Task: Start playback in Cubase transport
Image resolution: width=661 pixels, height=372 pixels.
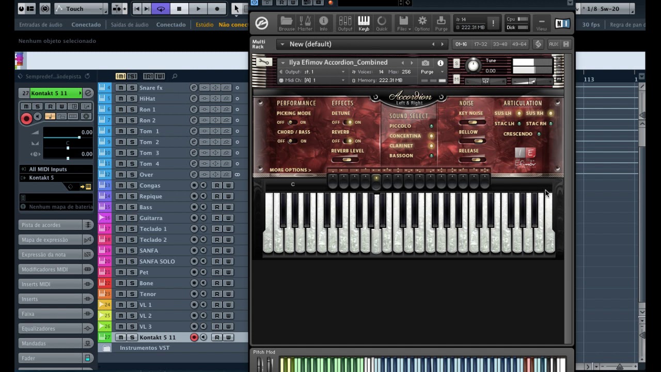Action: [198, 8]
